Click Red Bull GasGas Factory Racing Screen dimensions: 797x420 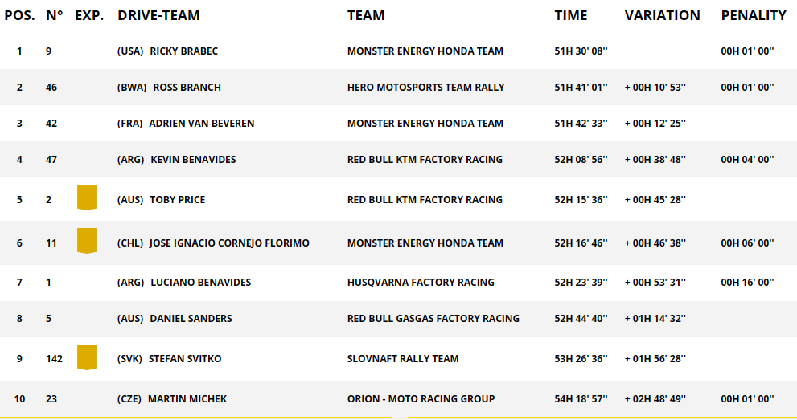tap(433, 319)
